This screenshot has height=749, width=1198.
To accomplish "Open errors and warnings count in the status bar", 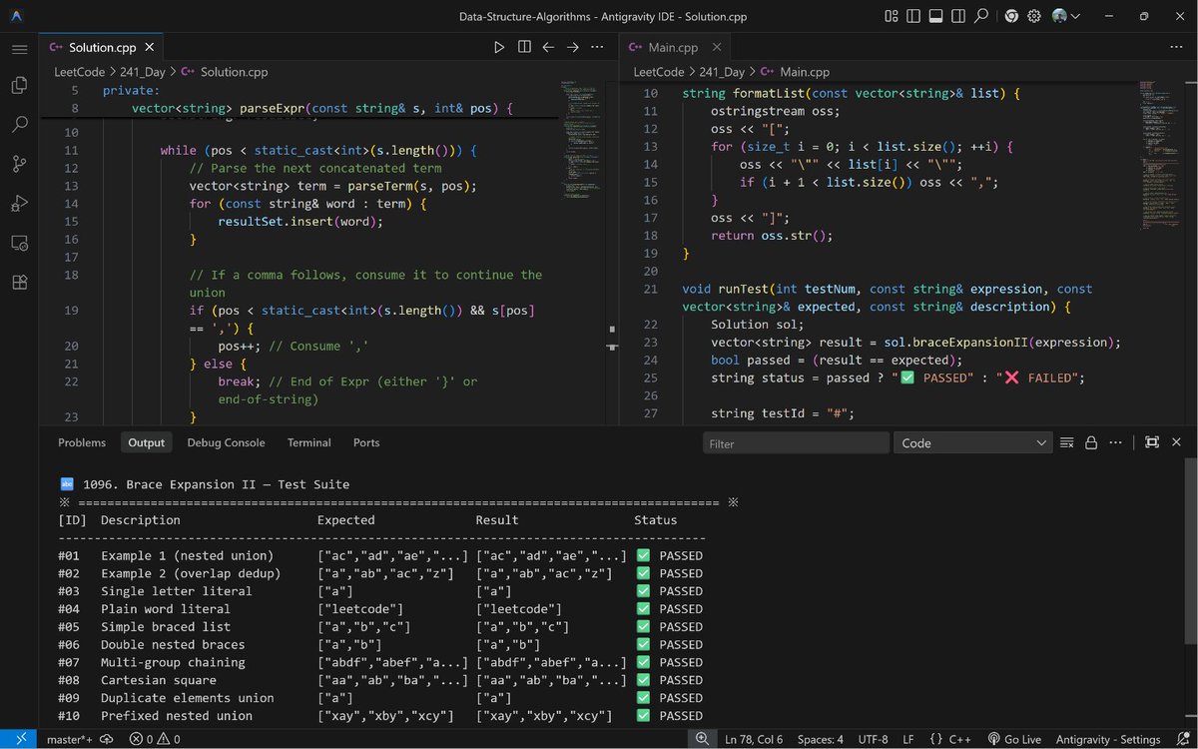I will (155, 739).
